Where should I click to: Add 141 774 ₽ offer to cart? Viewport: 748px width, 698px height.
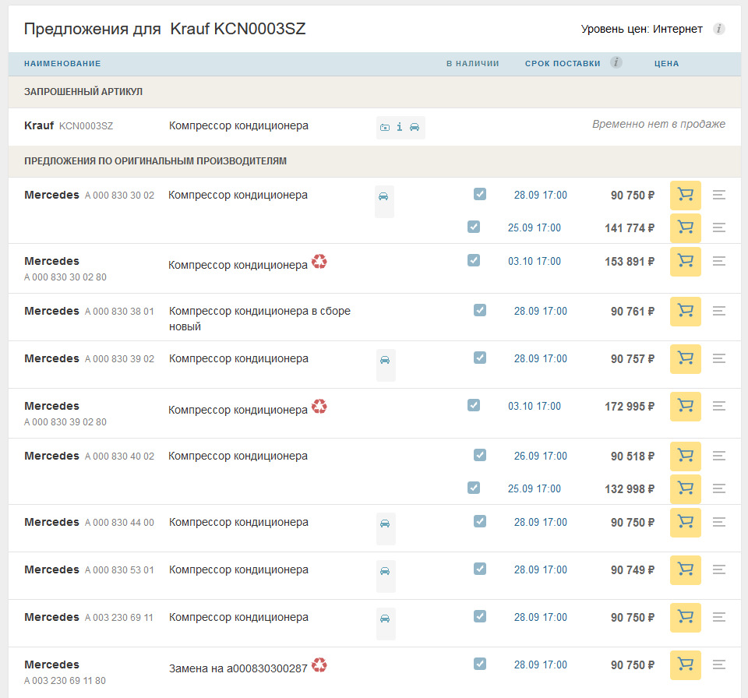point(686,227)
